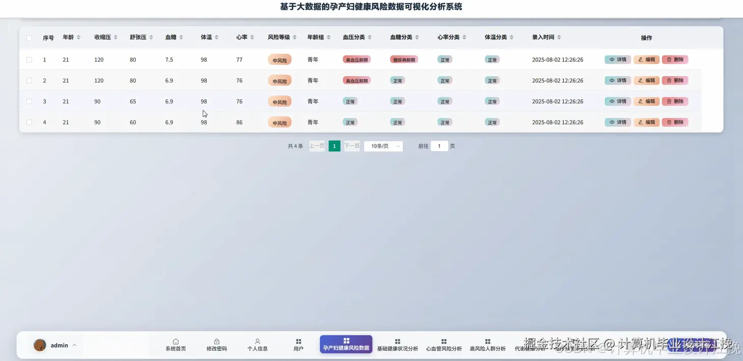Sort by 体温分类 column sort icon
Viewport: 743px width, 361px height.
click(x=512, y=38)
